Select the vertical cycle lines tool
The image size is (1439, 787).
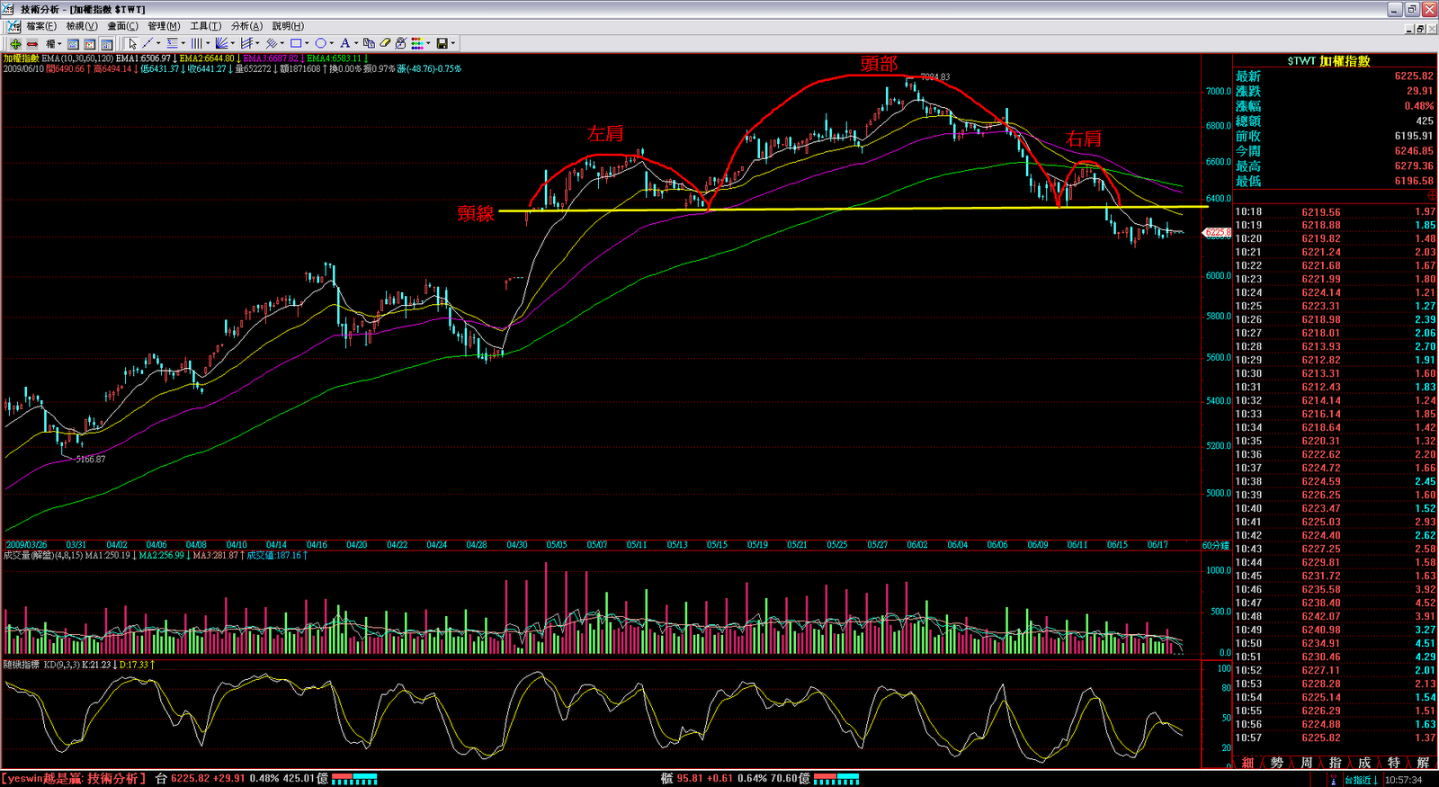tap(196, 43)
